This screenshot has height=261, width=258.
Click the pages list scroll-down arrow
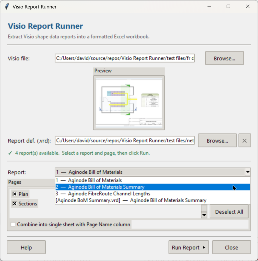[204, 215]
